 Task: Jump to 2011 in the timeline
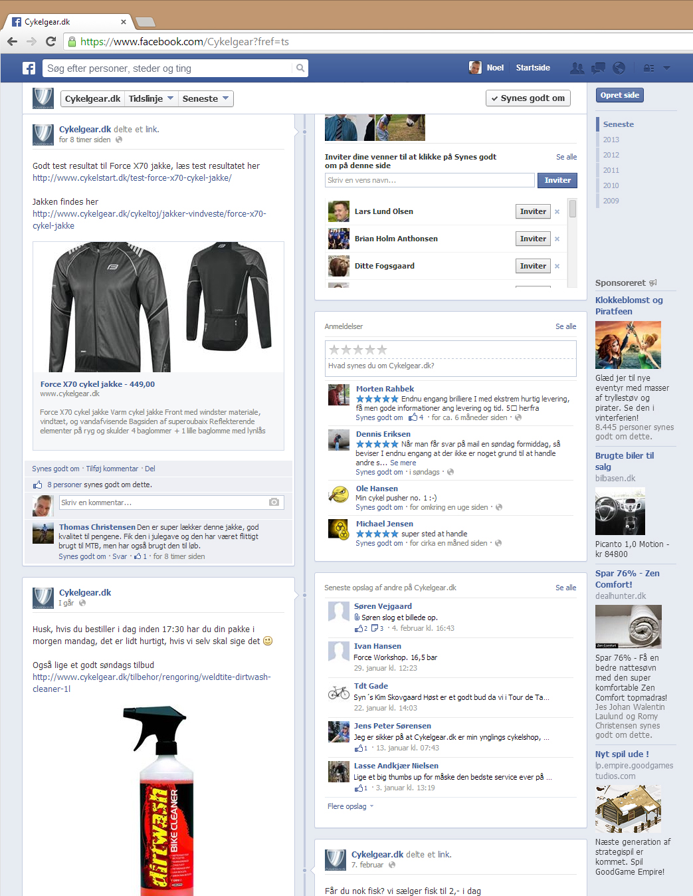611,170
